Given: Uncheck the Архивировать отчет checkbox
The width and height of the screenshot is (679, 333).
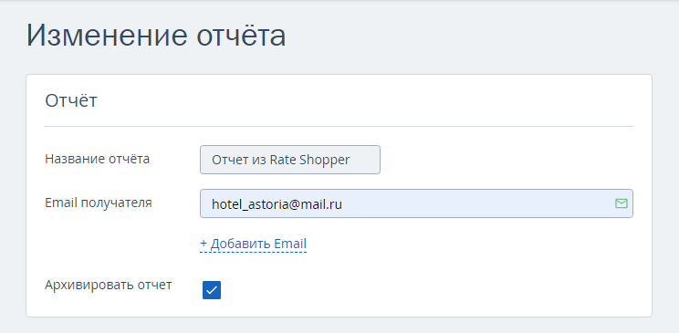Looking at the screenshot, I should pyautogui.click(x=212, y=290).
